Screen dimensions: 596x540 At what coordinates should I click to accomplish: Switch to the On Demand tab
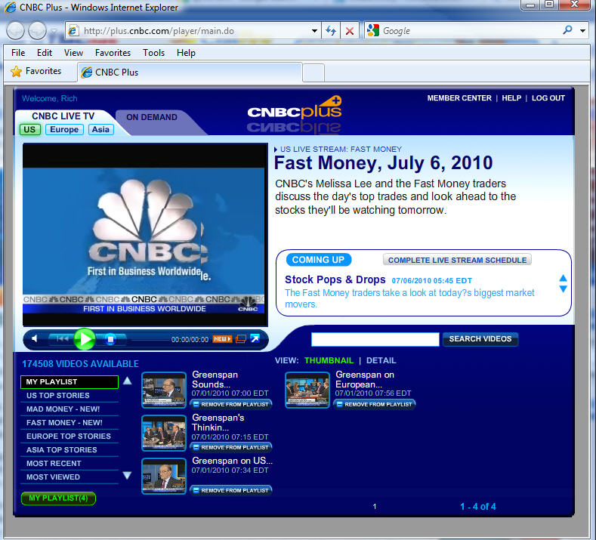click(151, 117)
